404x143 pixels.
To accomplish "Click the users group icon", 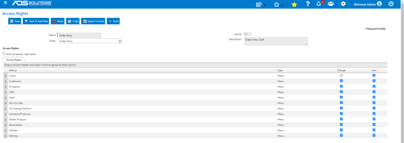I will tap(331, 4).
